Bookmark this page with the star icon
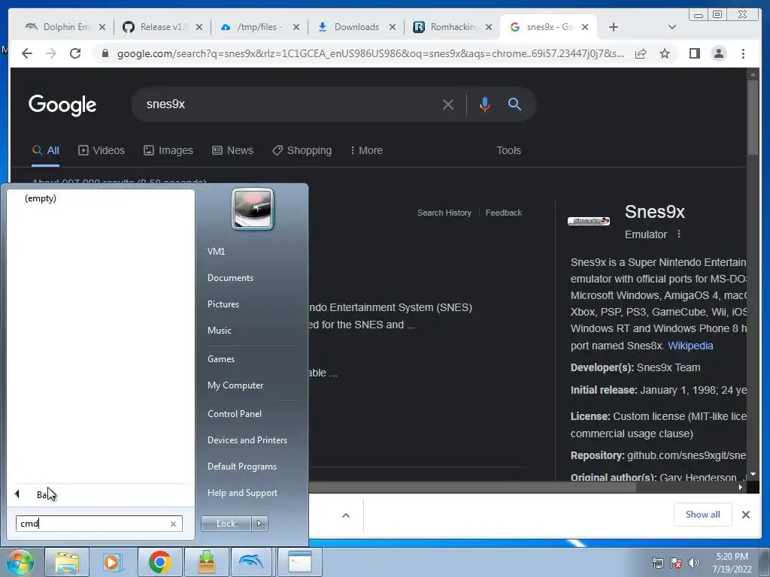 coord(665,53)
